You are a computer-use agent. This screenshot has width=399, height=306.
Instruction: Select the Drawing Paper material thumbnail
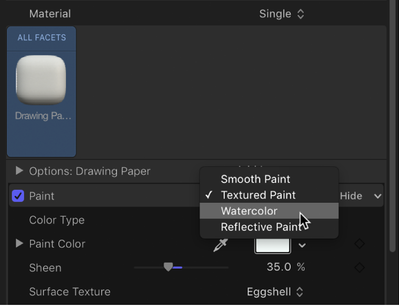(x=41, y=80)
